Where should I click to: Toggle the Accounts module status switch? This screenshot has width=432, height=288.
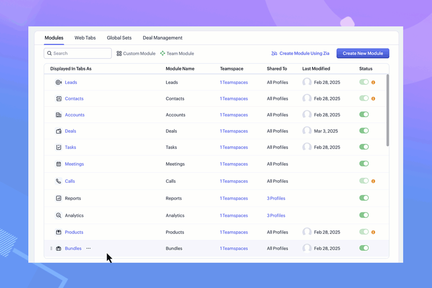pos(364,115)
